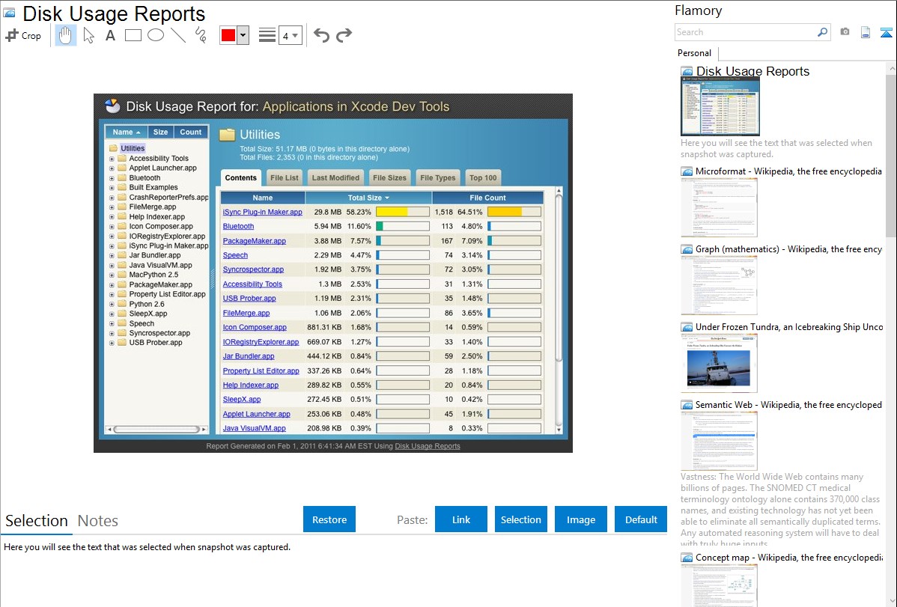Open the Last Modified tab
The image size is (897, 607).
(335, 178)
